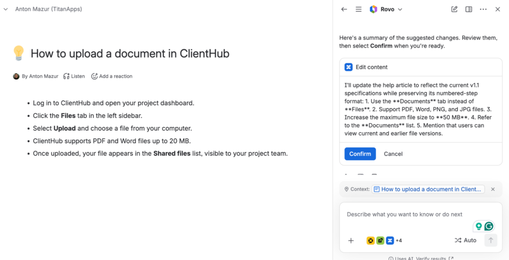Click the Edit content card title
The width and height of the screenshot is (509, 260).
point(371,67)
